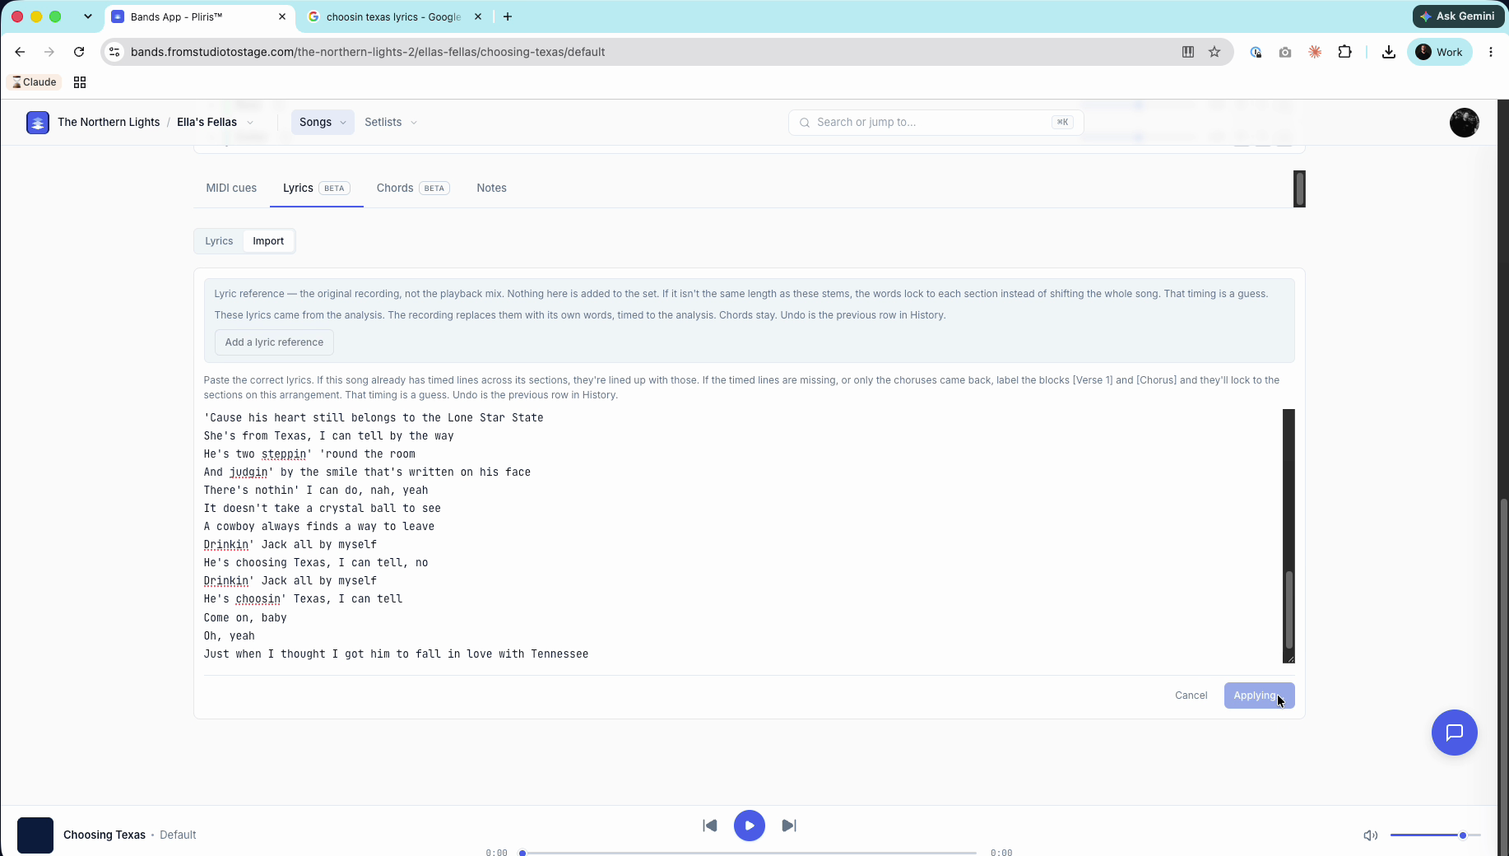Switch to Chords beta tab
The height and width of the screenshot is (856, 1509).
click(413, 188)
